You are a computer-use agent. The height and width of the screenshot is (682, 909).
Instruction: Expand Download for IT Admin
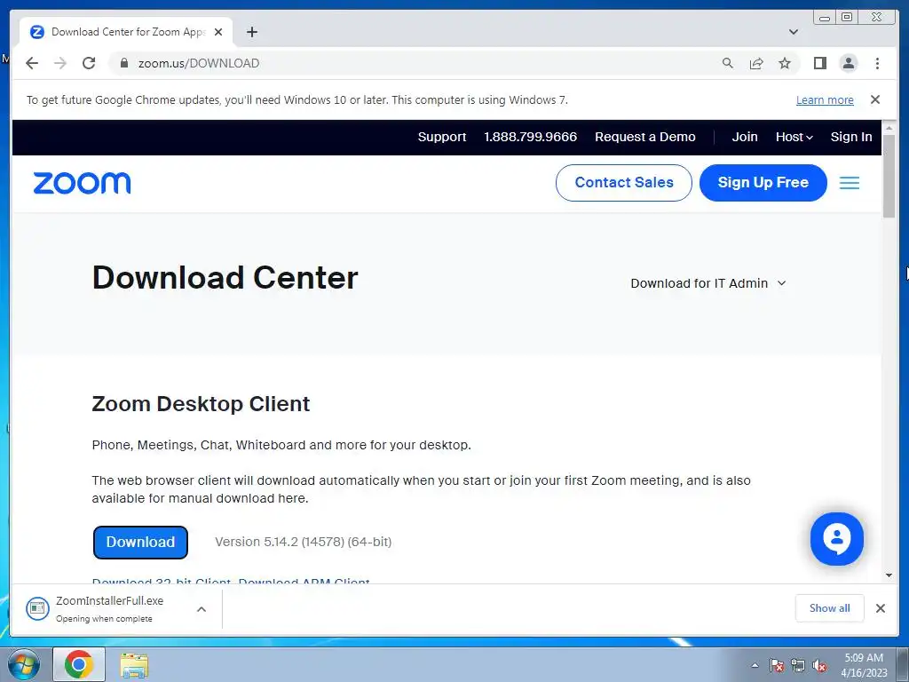click(x=707, y=283)
